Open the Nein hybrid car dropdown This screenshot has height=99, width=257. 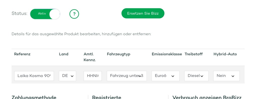[226, 76]
